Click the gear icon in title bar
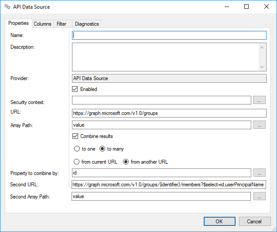 click(x=7, y=7)
